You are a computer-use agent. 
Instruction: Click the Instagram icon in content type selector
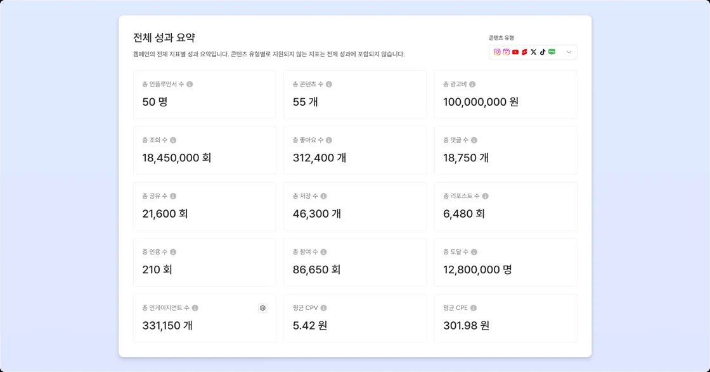[x=497, y=52]
